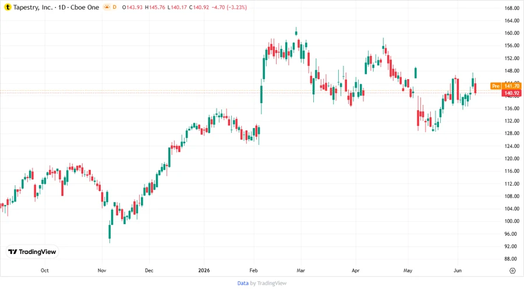Click the low value L140.17
Viewport: 524px width, 290px height.
pyautogui.click(x=177, y=8)
